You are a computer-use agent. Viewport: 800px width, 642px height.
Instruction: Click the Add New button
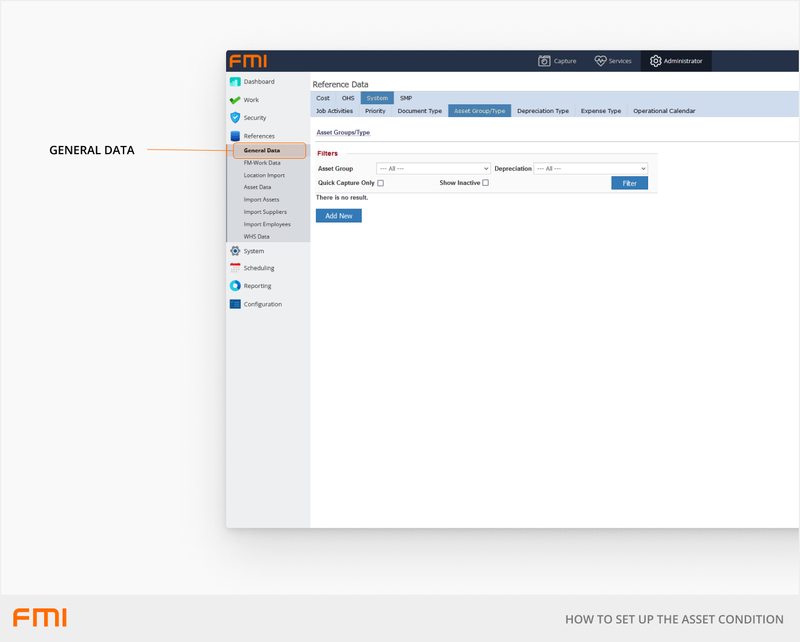click(339, 216)
